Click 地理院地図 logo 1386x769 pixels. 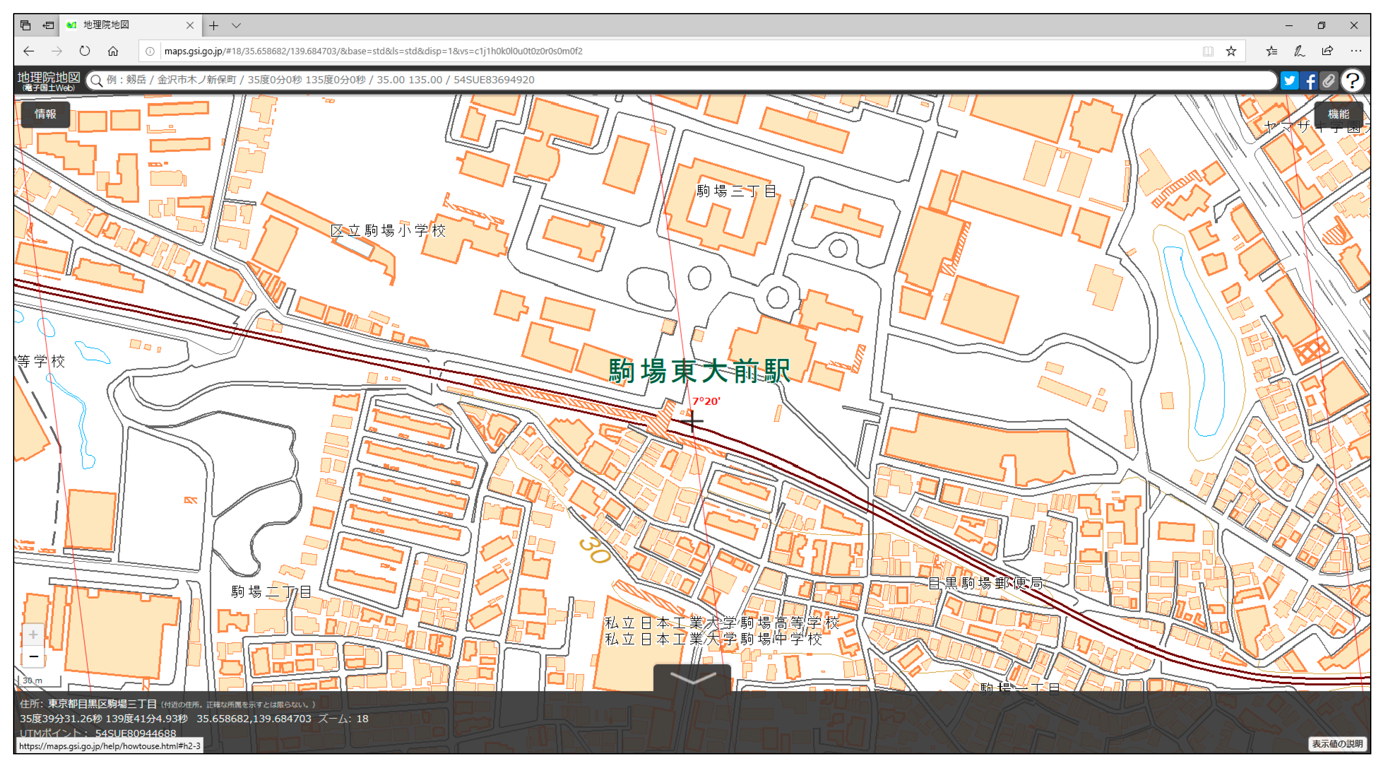click(x=48, y=81)
